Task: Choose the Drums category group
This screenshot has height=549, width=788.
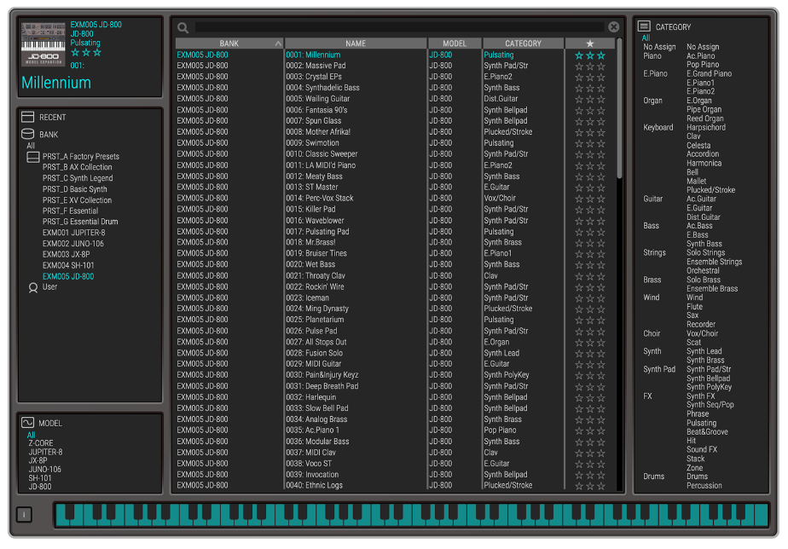Action: pos(654,477)
